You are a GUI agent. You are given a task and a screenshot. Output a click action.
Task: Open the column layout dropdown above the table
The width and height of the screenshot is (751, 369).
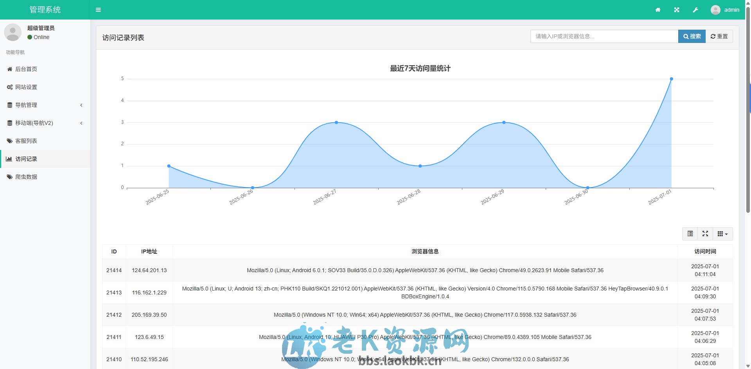coord(722,234)
